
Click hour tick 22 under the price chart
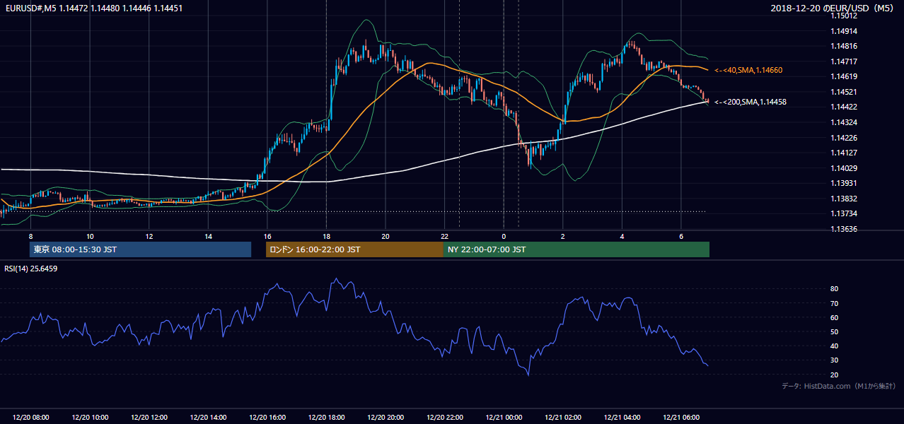445,236
